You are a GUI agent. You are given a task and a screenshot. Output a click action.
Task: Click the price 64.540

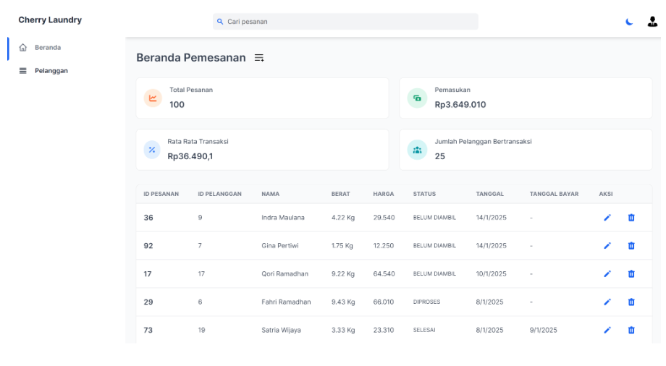[384, 274]
